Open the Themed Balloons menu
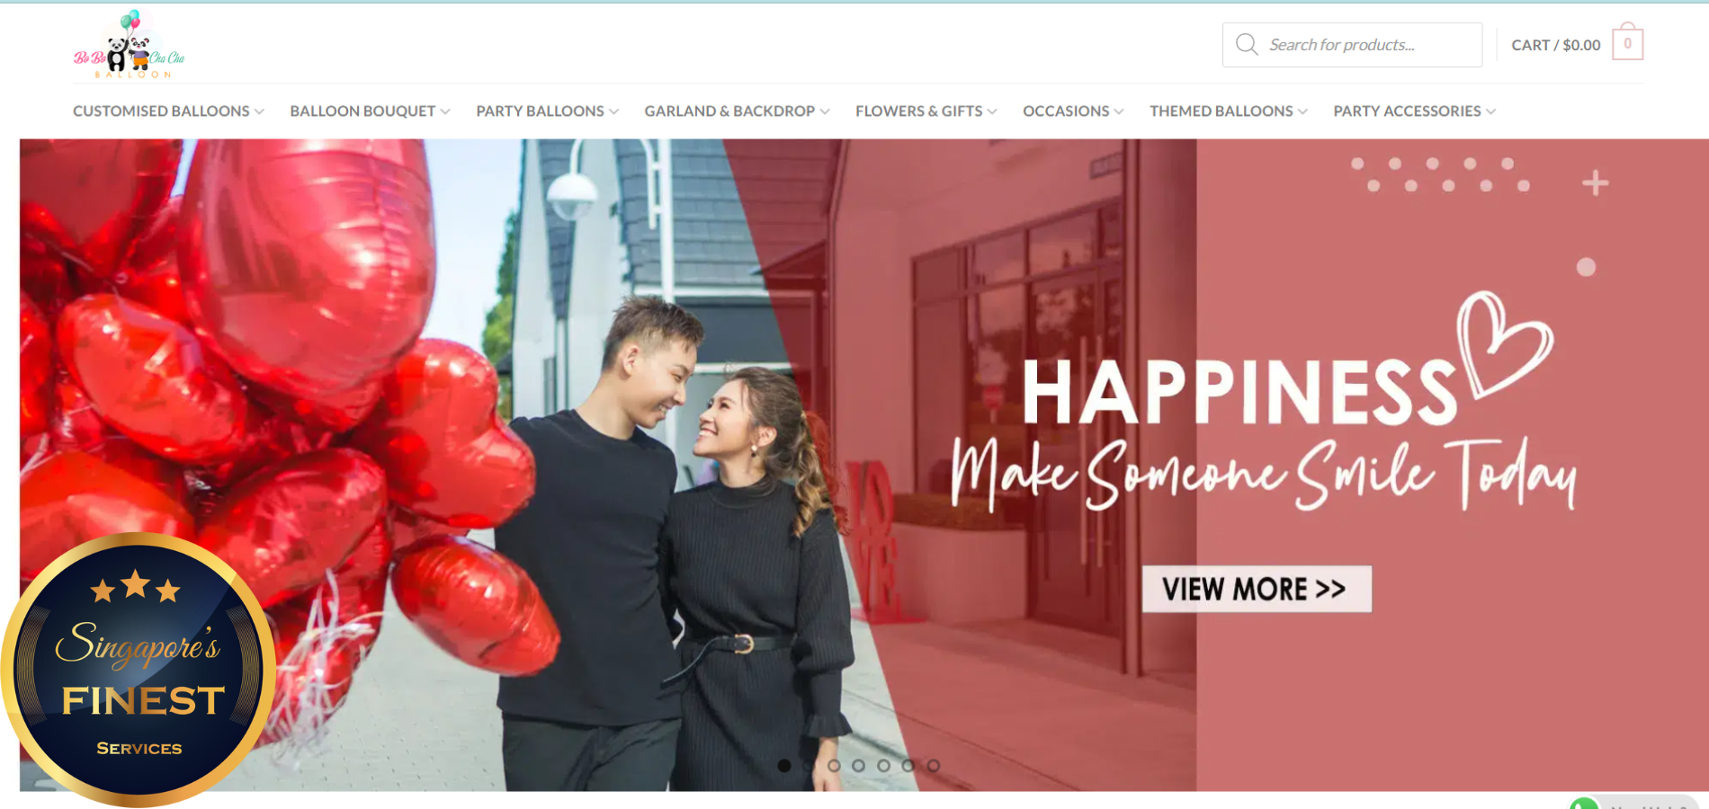Image resolution: width=1709 pixels, height=809 pixels. coord(1228,111)
